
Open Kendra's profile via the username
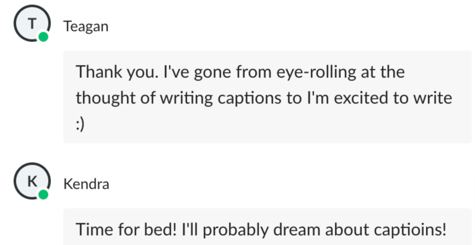pos(86,184)
